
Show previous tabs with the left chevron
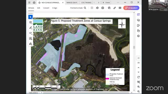(x=94, y=3)
